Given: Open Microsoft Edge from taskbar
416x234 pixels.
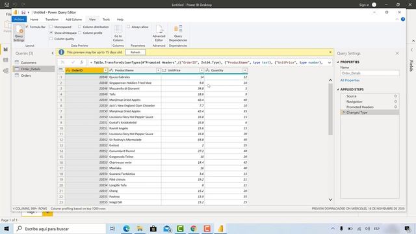Looking at the screenshot, I should coord(126,228).
